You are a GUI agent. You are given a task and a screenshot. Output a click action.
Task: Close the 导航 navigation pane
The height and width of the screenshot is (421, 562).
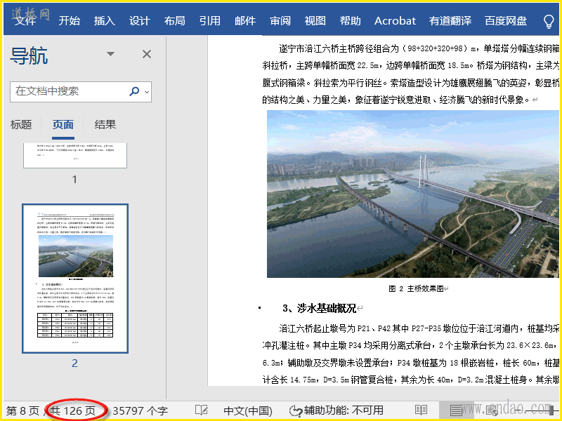click(x=147, y=54)
